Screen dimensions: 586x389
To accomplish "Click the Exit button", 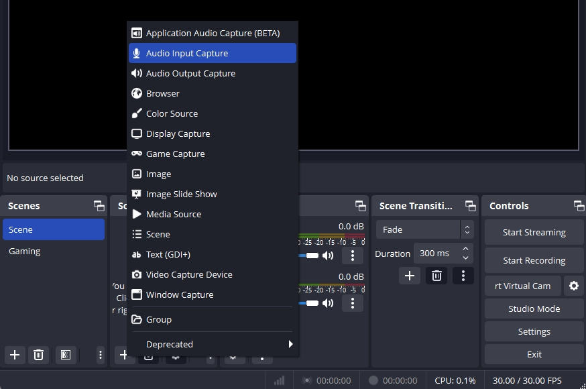I will tap(534, 354).
